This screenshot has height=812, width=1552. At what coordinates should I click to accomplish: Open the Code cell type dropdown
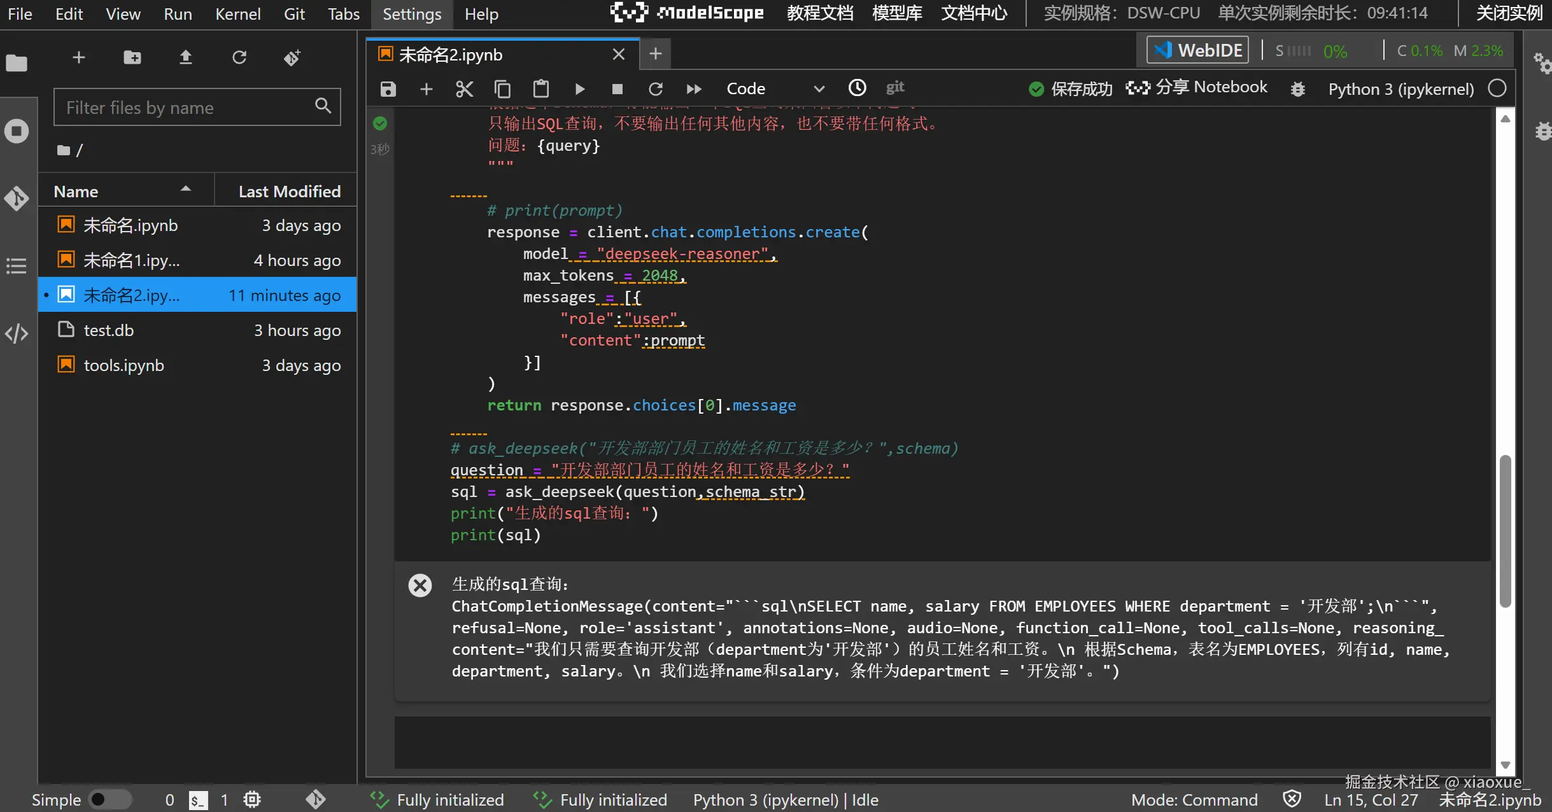click(x=775, y=88)
